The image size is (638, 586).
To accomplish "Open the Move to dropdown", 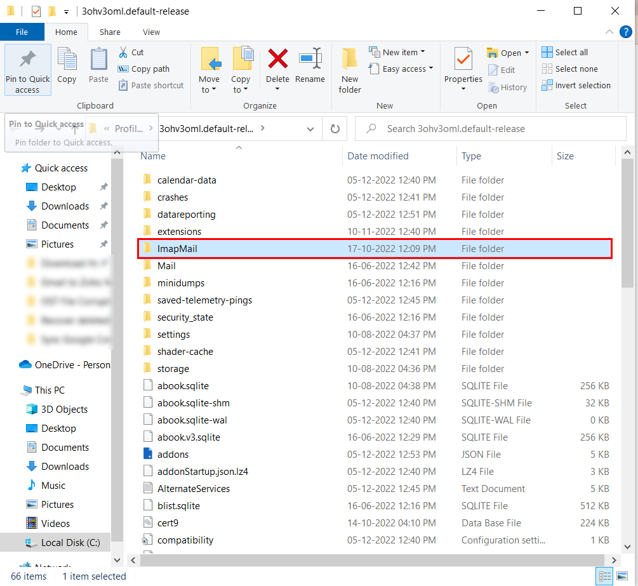I will point(210,70).
